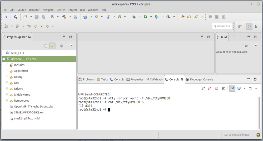Viewport: 263px width, 141px height.
Task: Click the New file toolbar icon
Action: pos(25,17)
